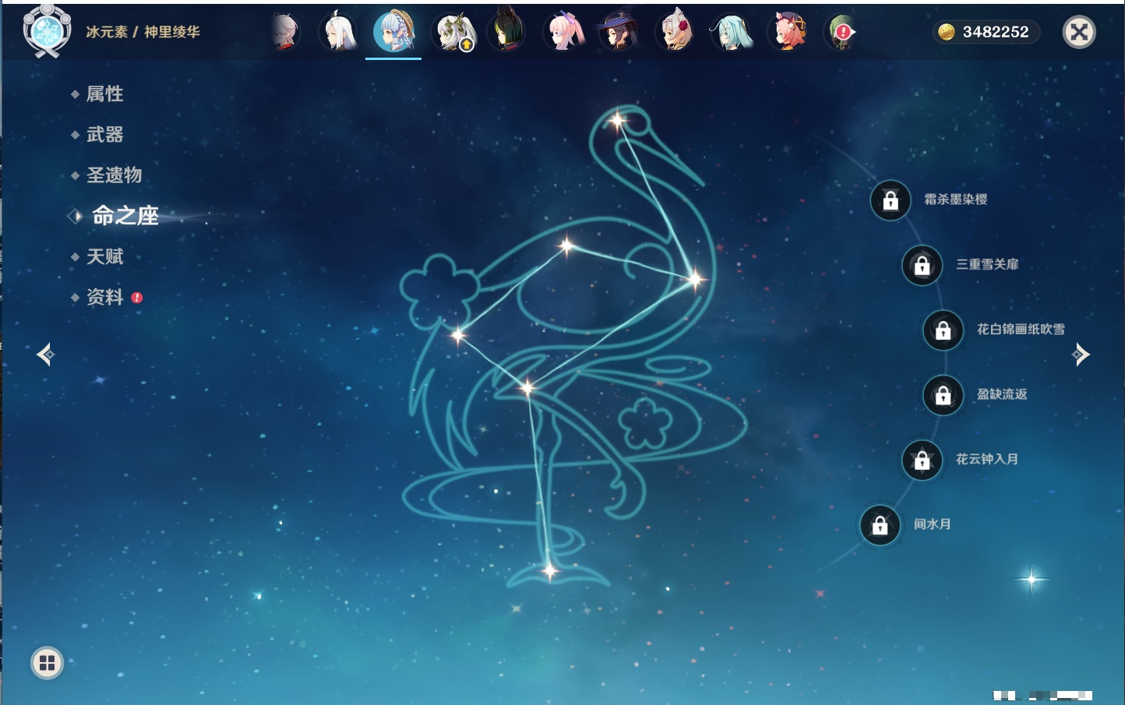Open the locked 花云钟入月 constellation icon
1125x705 pixels.
pyautogui.click(x=922, y=460)
